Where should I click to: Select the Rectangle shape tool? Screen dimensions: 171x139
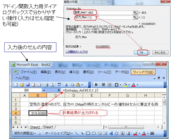(88, 133)
